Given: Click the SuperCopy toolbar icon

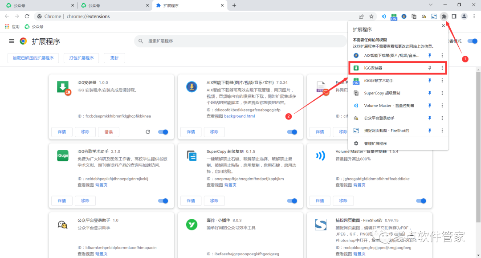Looking at the screenshot, I should pos(414,16).
